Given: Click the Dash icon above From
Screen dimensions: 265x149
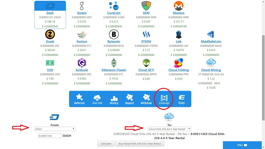Looking at the screenshot, I should (54, 117).
